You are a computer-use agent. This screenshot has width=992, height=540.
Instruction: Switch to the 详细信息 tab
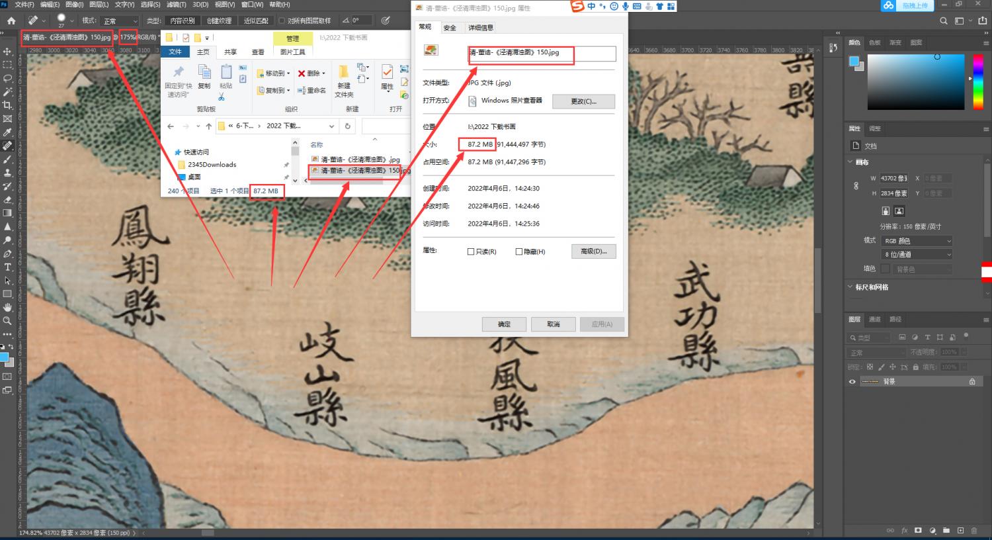pyautogui.click(x=480, y=28)
